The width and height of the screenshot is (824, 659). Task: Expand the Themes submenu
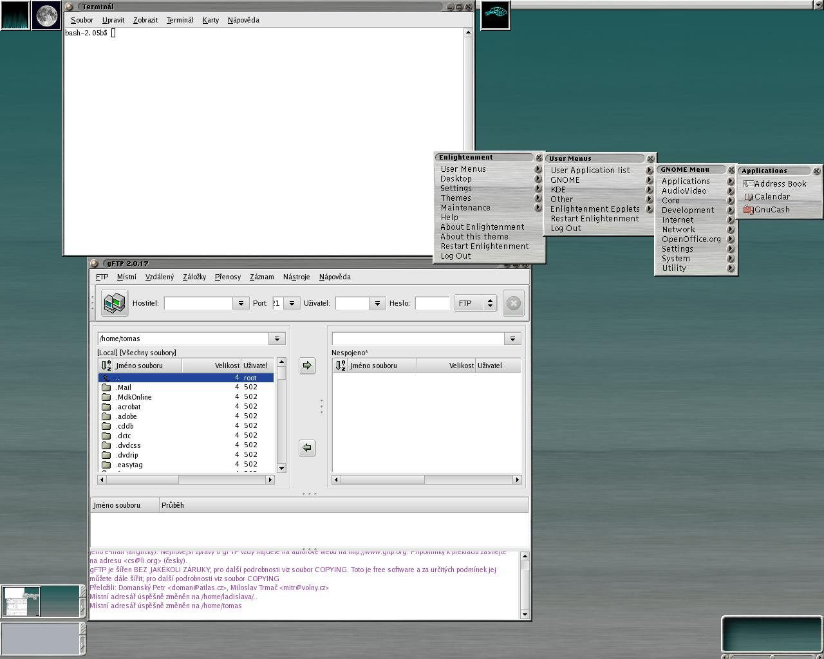[538, 198]
